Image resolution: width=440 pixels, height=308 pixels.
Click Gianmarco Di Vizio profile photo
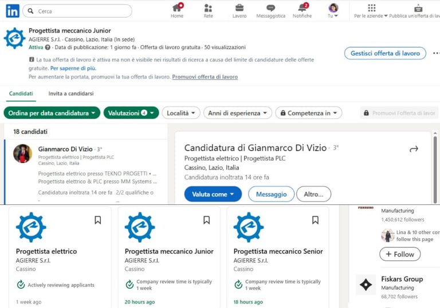[23, 154]
